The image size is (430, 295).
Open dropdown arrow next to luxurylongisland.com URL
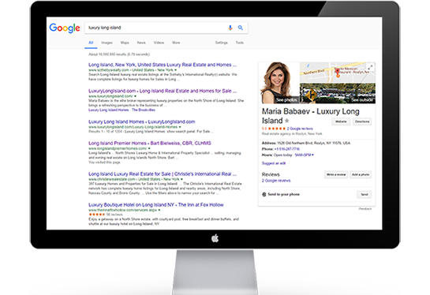135,96
